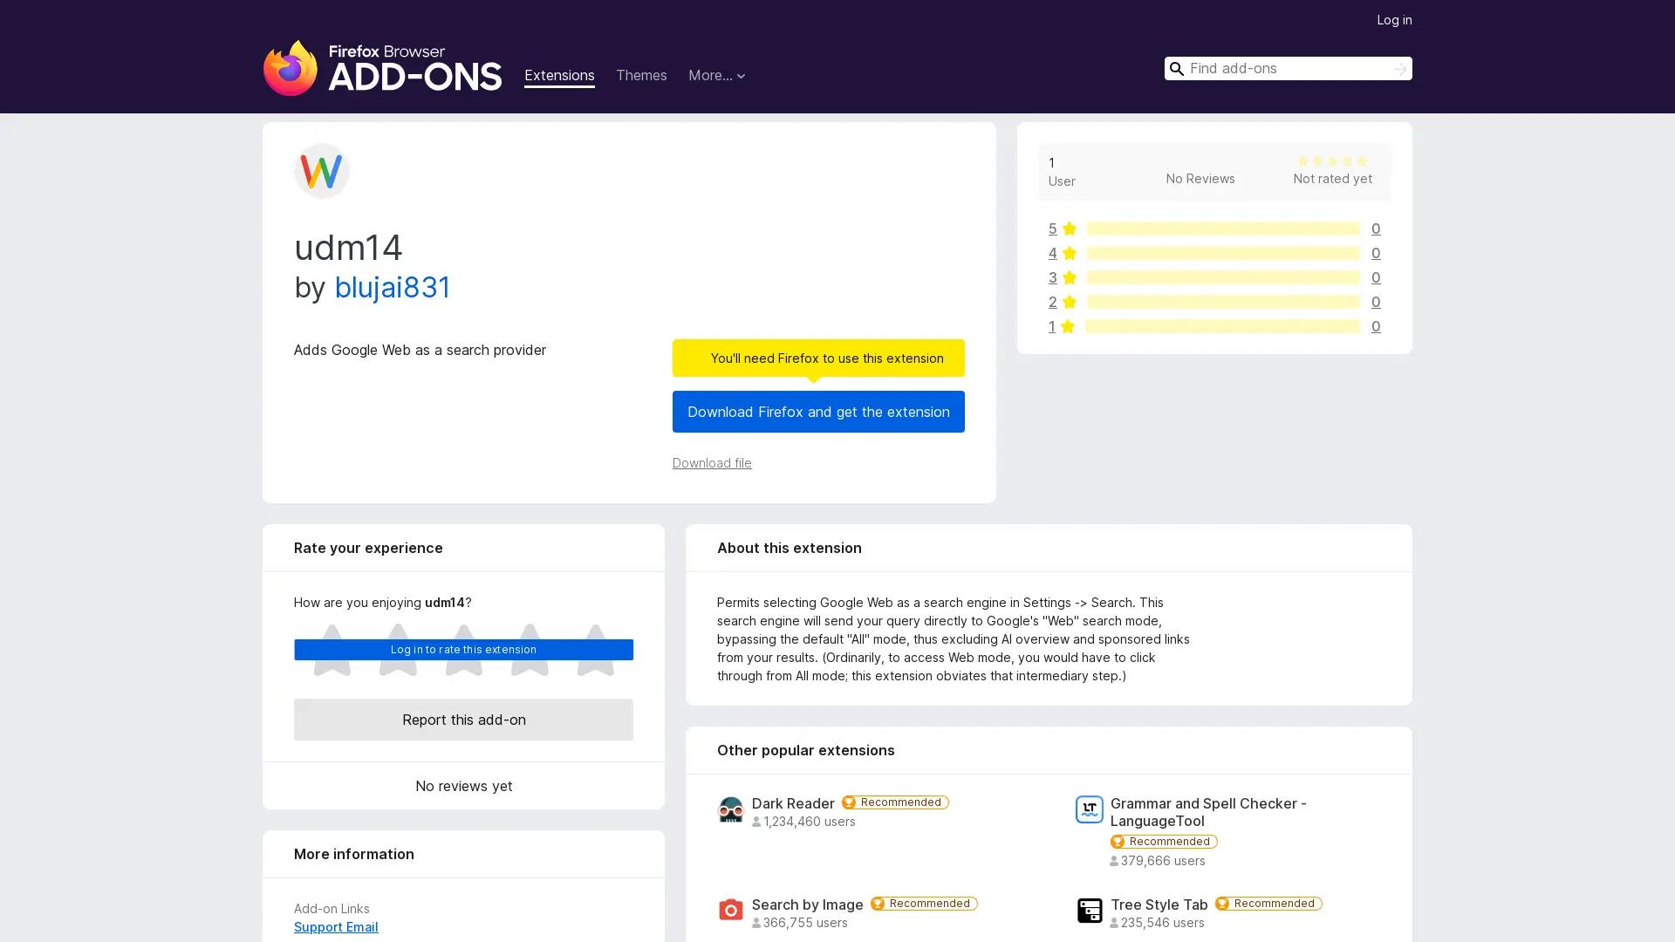Open blujai831 author profile
This screenshot has width=1675, height=942.
click(x=393, y=287)
